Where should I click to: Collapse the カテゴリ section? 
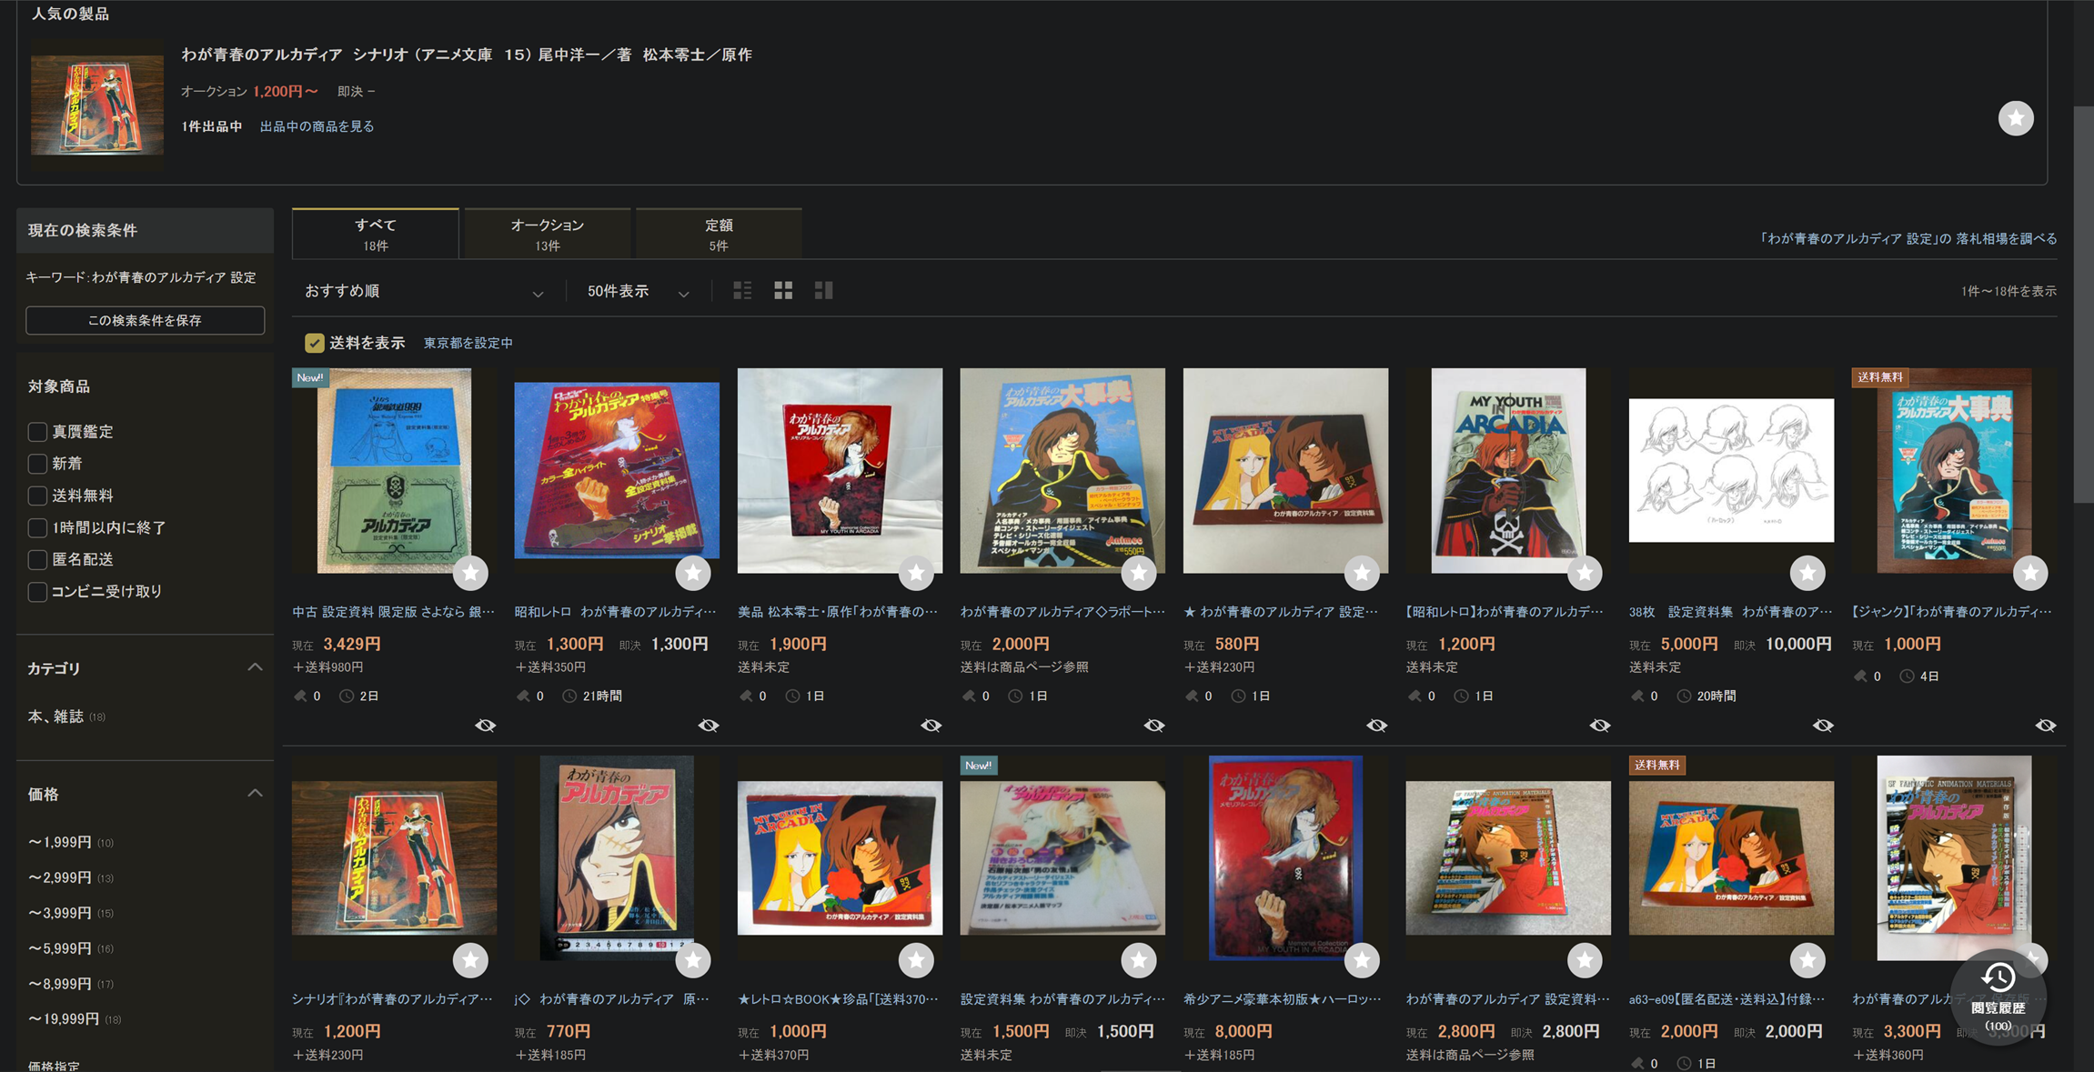[x=255, y=667]
